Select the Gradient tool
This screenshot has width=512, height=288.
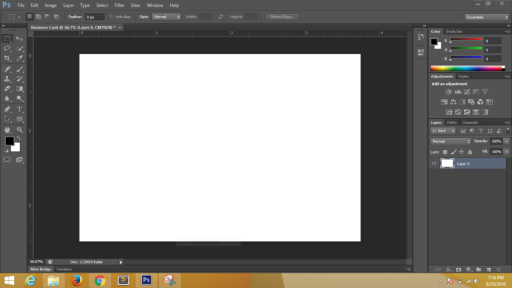19,89
